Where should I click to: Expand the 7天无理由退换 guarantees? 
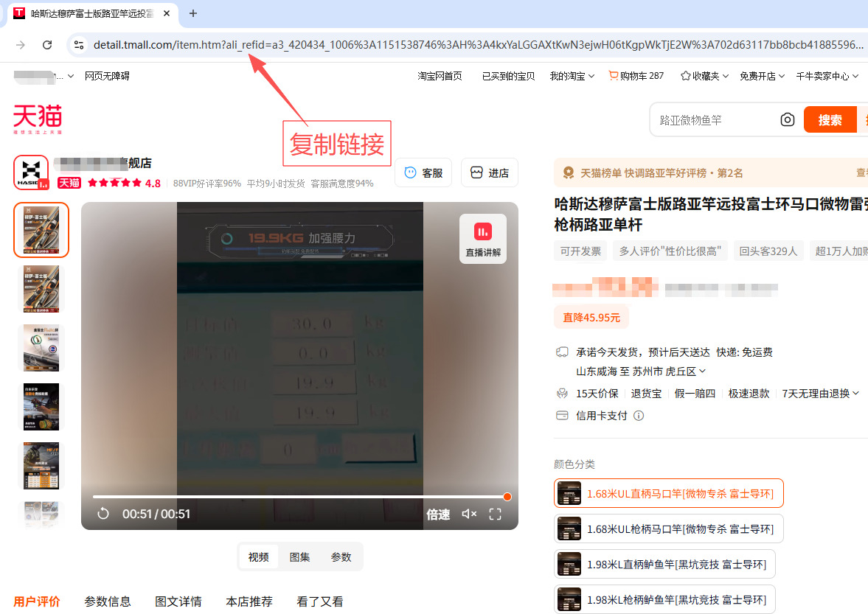[x=820, y=394]
